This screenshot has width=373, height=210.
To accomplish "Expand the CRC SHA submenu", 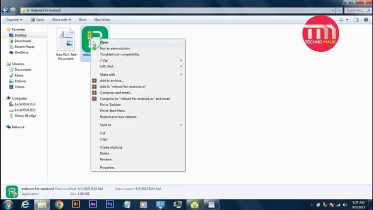I will (x=138, y=66).
